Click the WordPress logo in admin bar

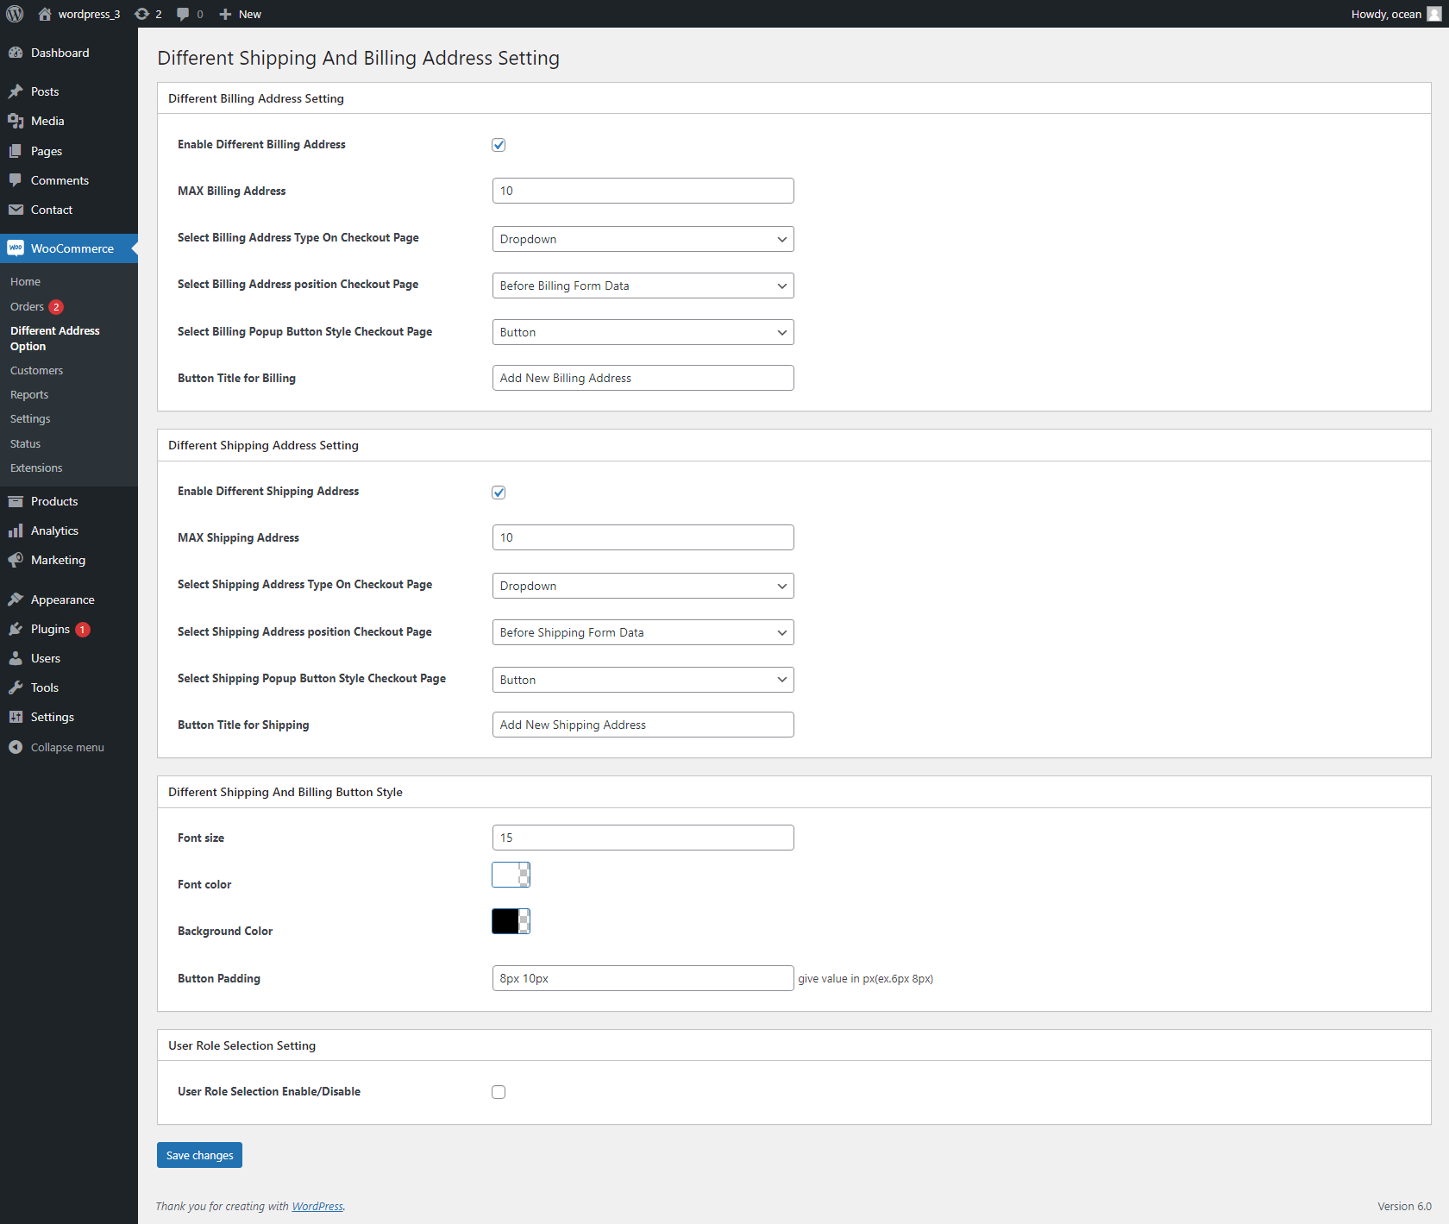click(14, 14)
